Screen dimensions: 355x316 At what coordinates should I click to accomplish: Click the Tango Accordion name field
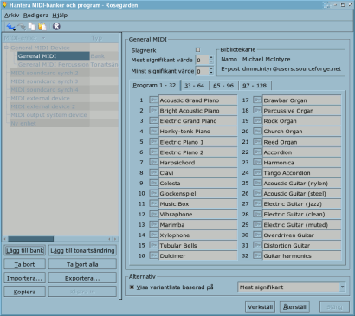[x=302, y=173]
